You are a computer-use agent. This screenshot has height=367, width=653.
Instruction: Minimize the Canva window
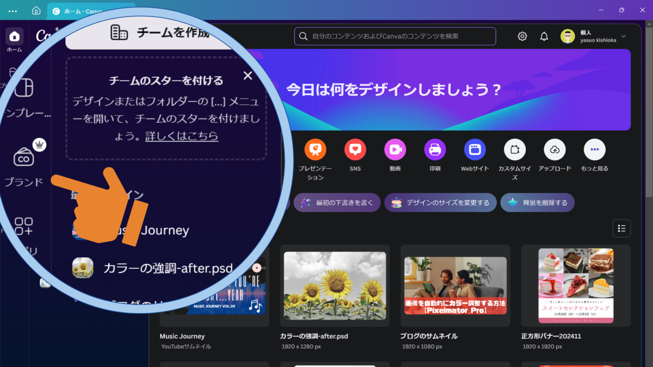coord(601,10)
